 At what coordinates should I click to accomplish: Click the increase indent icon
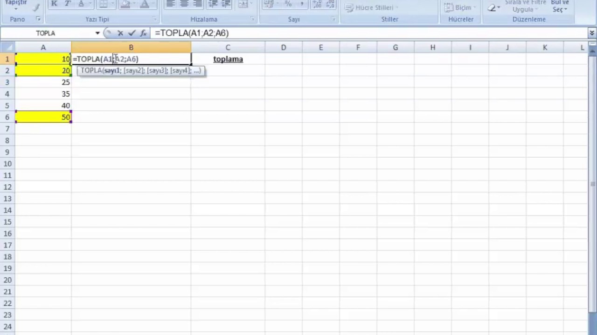(227, 4)
